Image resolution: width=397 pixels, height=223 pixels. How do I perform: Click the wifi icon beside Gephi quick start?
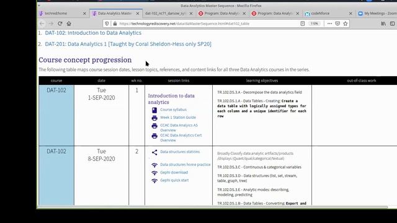[154, 181]
